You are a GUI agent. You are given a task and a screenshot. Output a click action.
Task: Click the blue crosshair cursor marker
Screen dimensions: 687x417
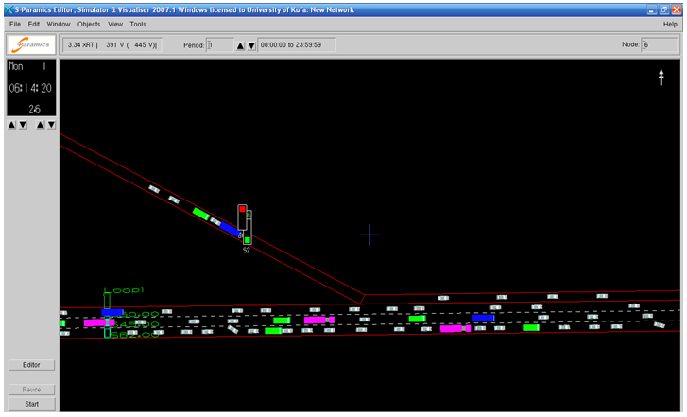(x=369, y=235)
